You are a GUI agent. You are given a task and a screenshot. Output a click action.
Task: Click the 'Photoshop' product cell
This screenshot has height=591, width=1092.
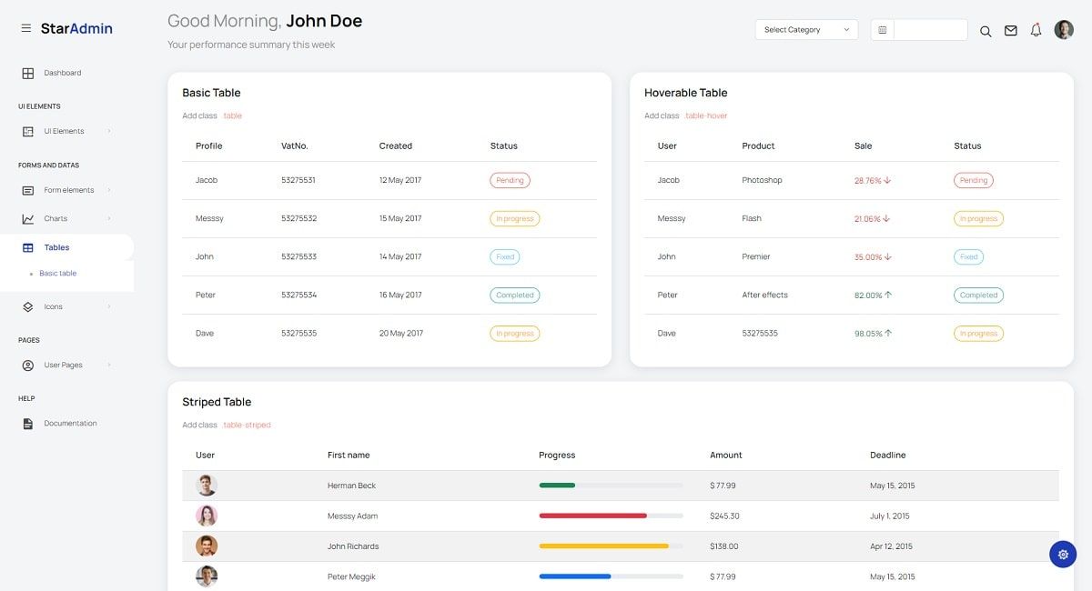(762, 180)
